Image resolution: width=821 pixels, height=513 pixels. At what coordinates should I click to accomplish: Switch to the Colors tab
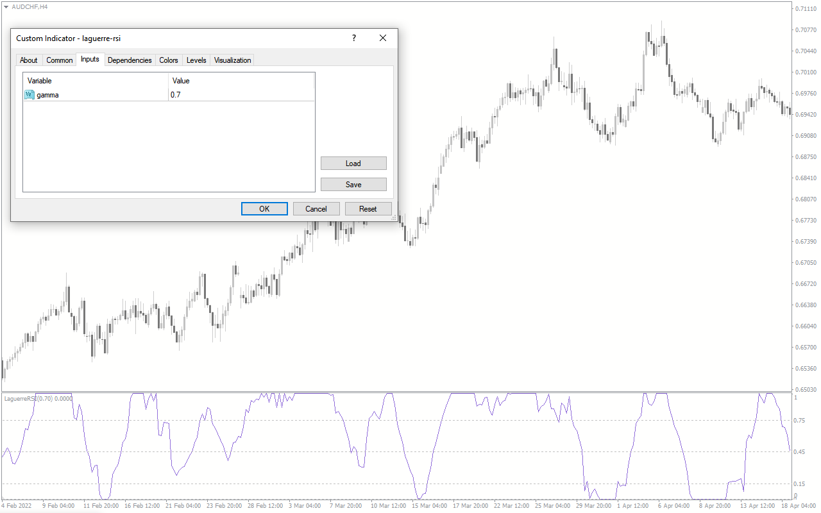pyautogui.click(x=169, y=60)
